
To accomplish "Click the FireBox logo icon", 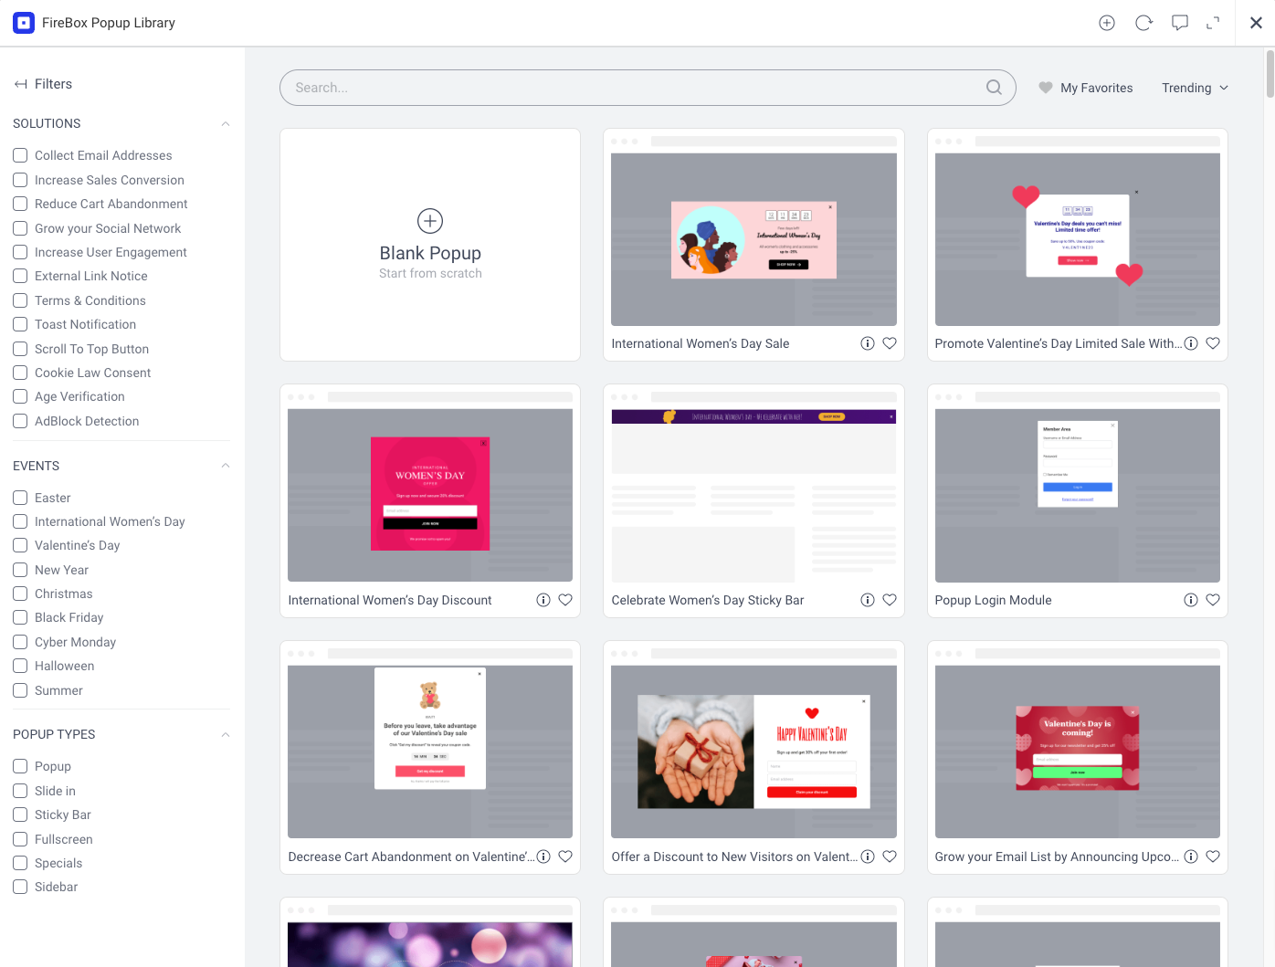I will pyautogui.click(x=24, y=23).
